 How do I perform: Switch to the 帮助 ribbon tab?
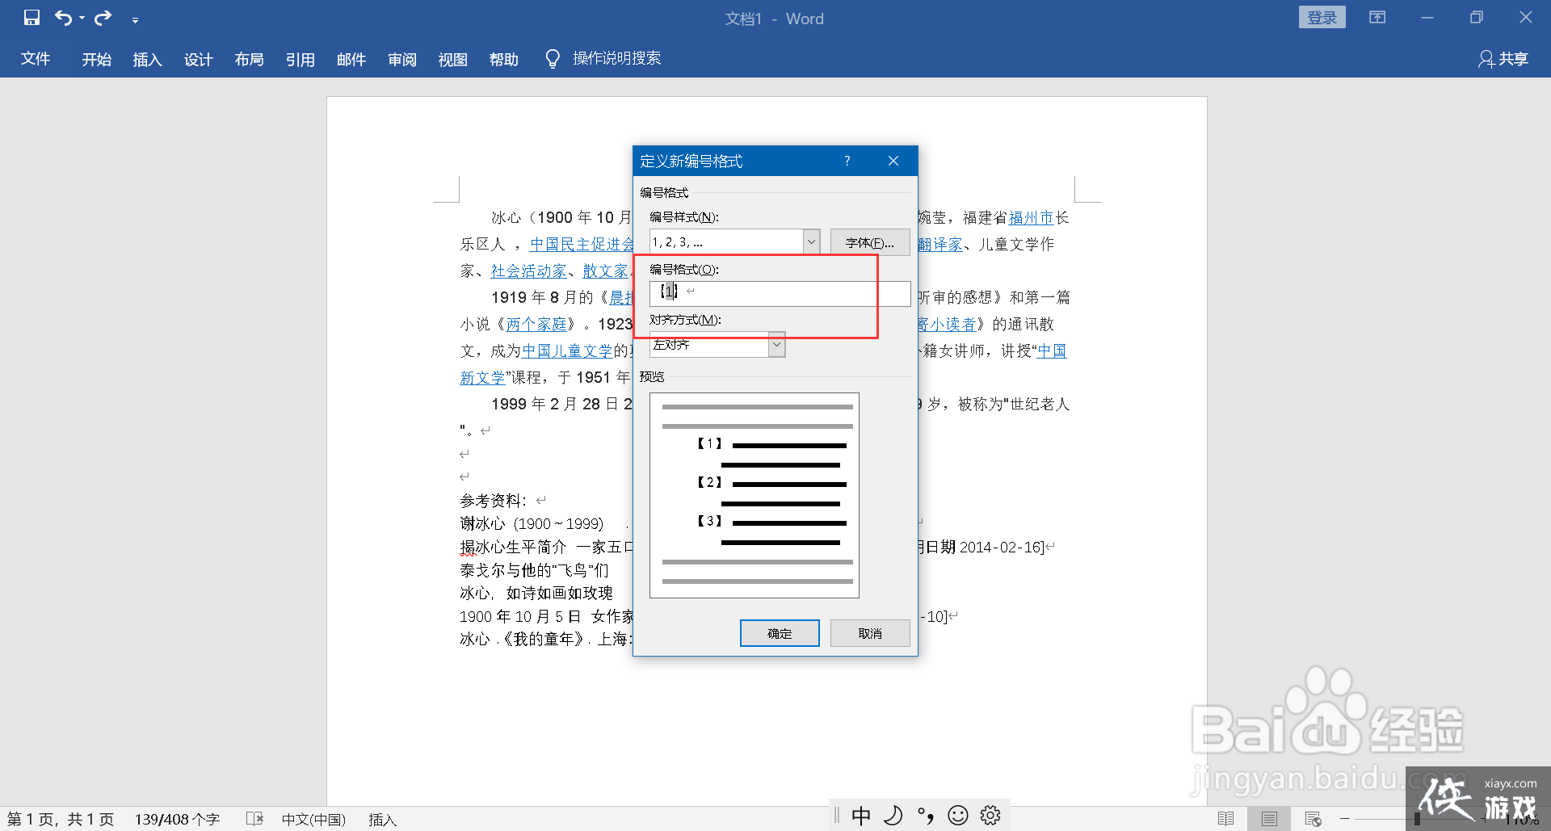504,59
